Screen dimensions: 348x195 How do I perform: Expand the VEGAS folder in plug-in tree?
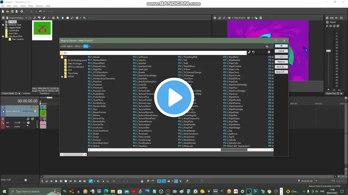click(x=62, y=77)
